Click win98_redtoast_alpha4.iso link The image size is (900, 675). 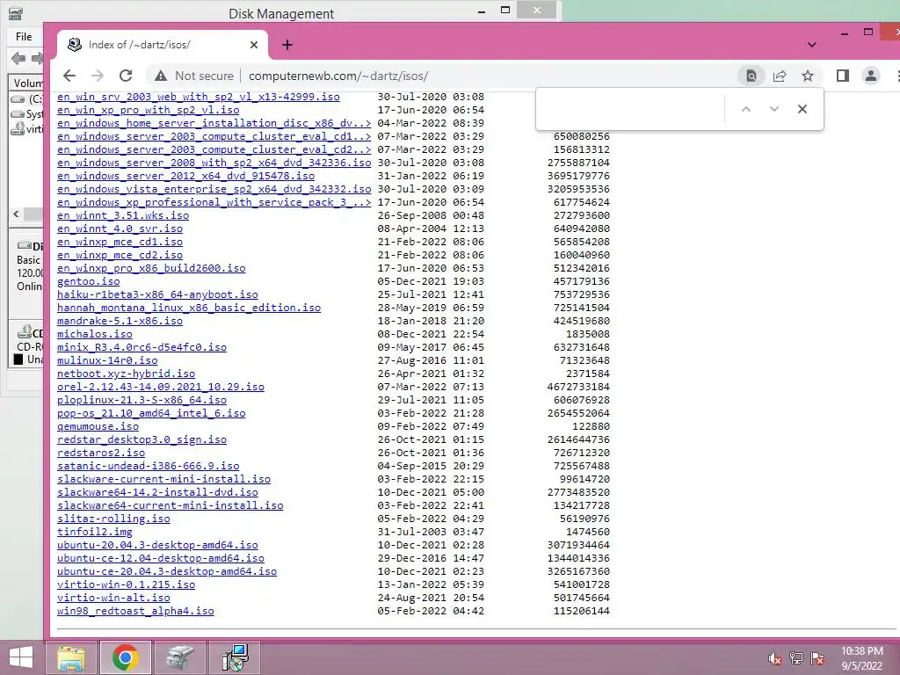click(x=135, y=612)
